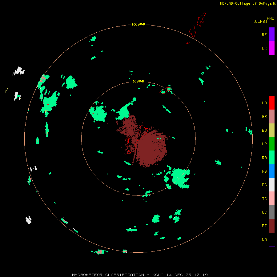This screenshot has width=277, height=277.
Task: Click the large green rain cell southeast on 50 NMI ring
Action: tap(180, 178)
